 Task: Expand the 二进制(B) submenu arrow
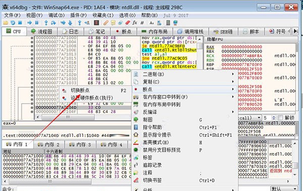233,74
